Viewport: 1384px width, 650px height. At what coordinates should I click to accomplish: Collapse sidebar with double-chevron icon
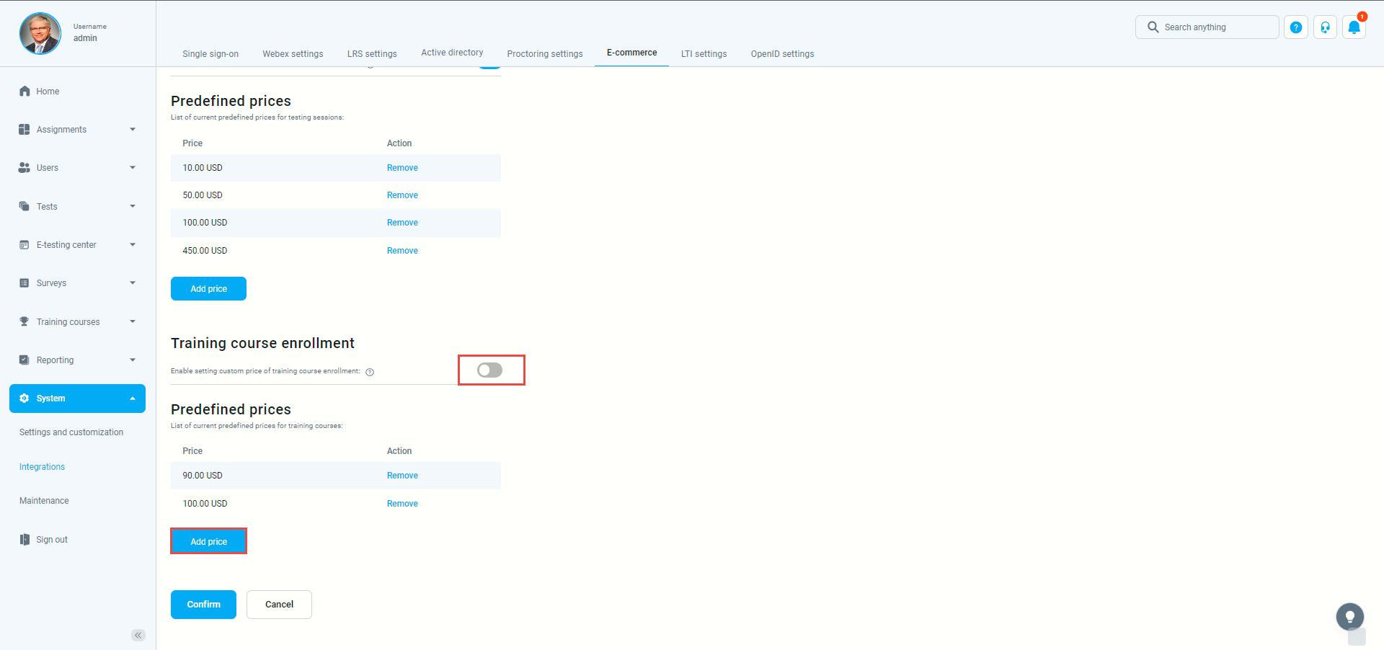click(x=138, y=635)
